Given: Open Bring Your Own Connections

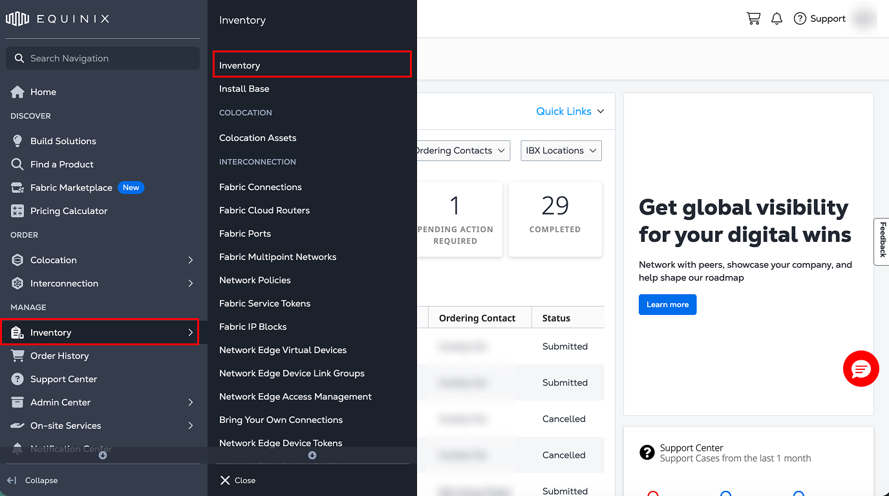Looking at the screenshot, I should 281,420.
